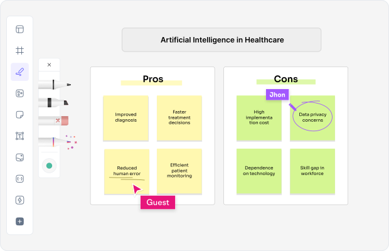Open the shapes tool in sidebar
The width and height of the screenshot is (389, 251).
(19, 93)
